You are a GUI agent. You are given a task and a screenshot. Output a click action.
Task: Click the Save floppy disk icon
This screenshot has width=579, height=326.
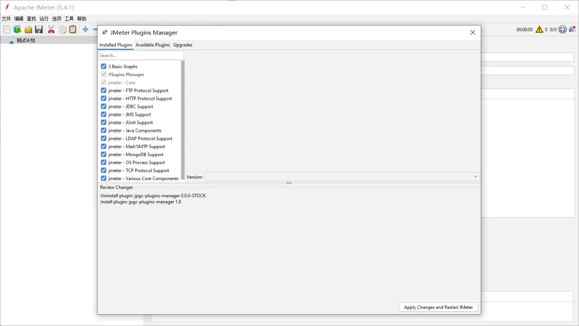[x=39, y=29]
